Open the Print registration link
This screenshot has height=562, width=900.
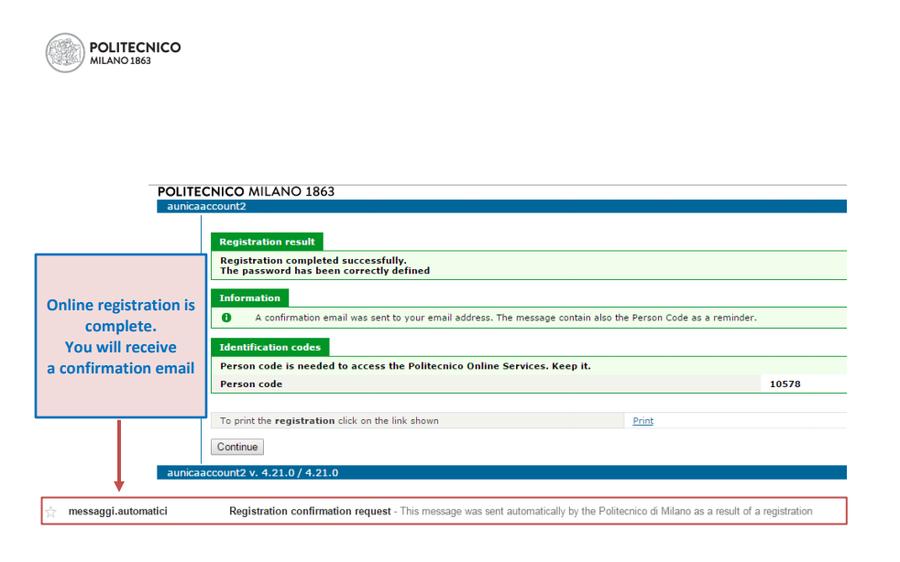point(642,421)
